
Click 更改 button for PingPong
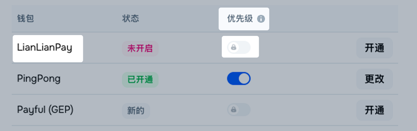tap(374, 79)
